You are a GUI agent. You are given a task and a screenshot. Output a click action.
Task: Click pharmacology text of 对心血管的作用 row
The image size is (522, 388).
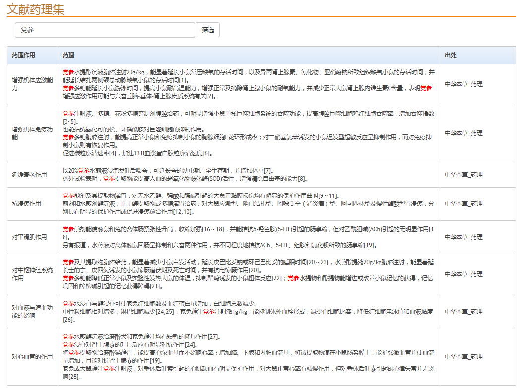coord(249,357)
